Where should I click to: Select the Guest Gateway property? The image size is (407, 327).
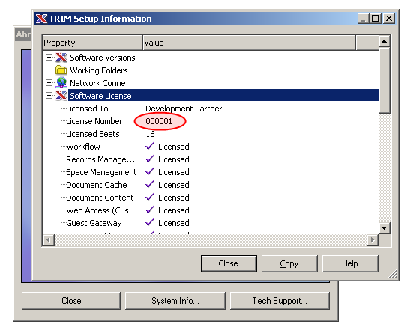(94, 222)
